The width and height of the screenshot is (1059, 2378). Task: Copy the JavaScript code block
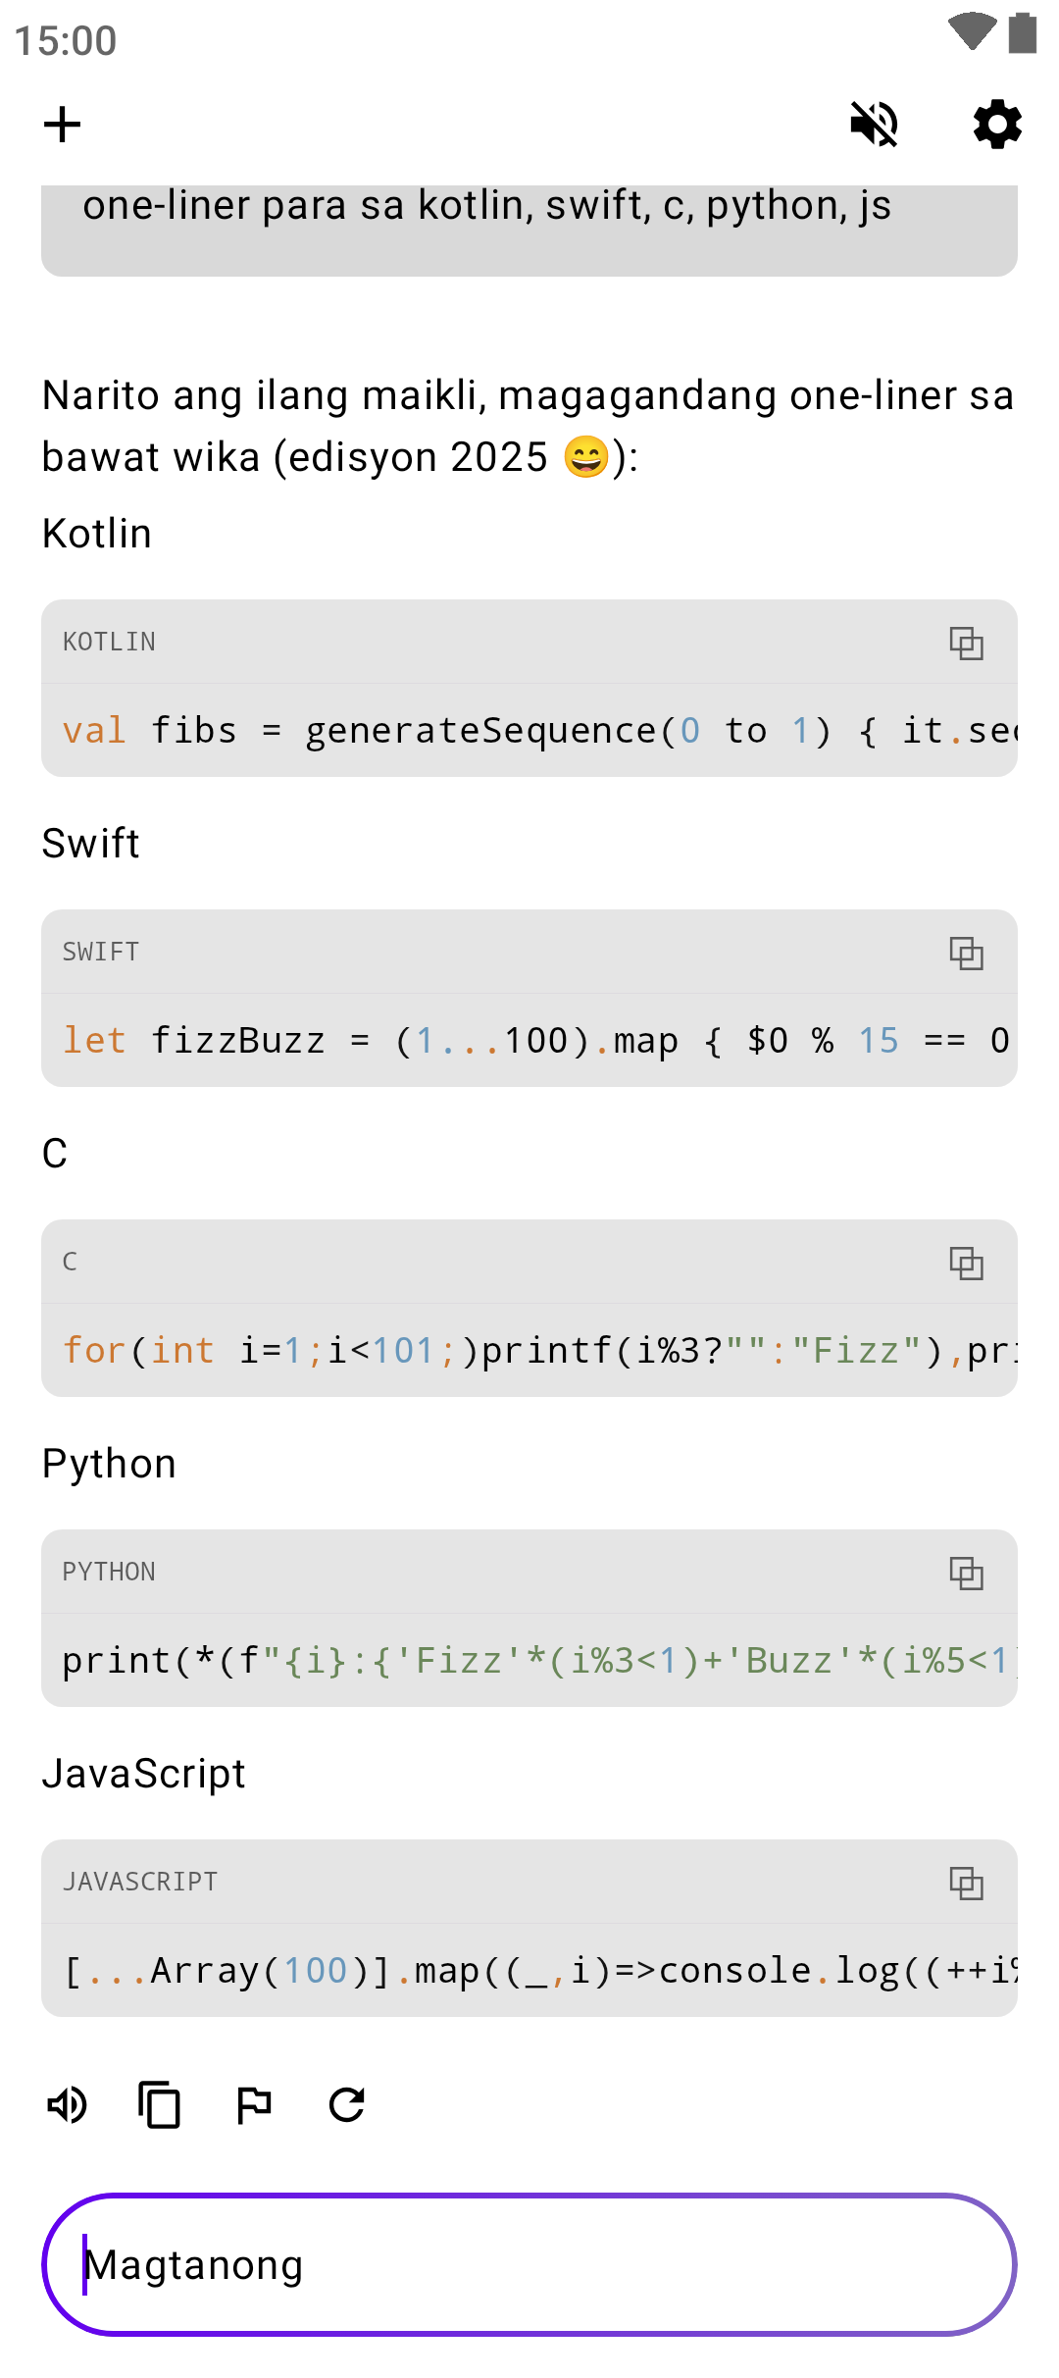(x=966, y=1883)
